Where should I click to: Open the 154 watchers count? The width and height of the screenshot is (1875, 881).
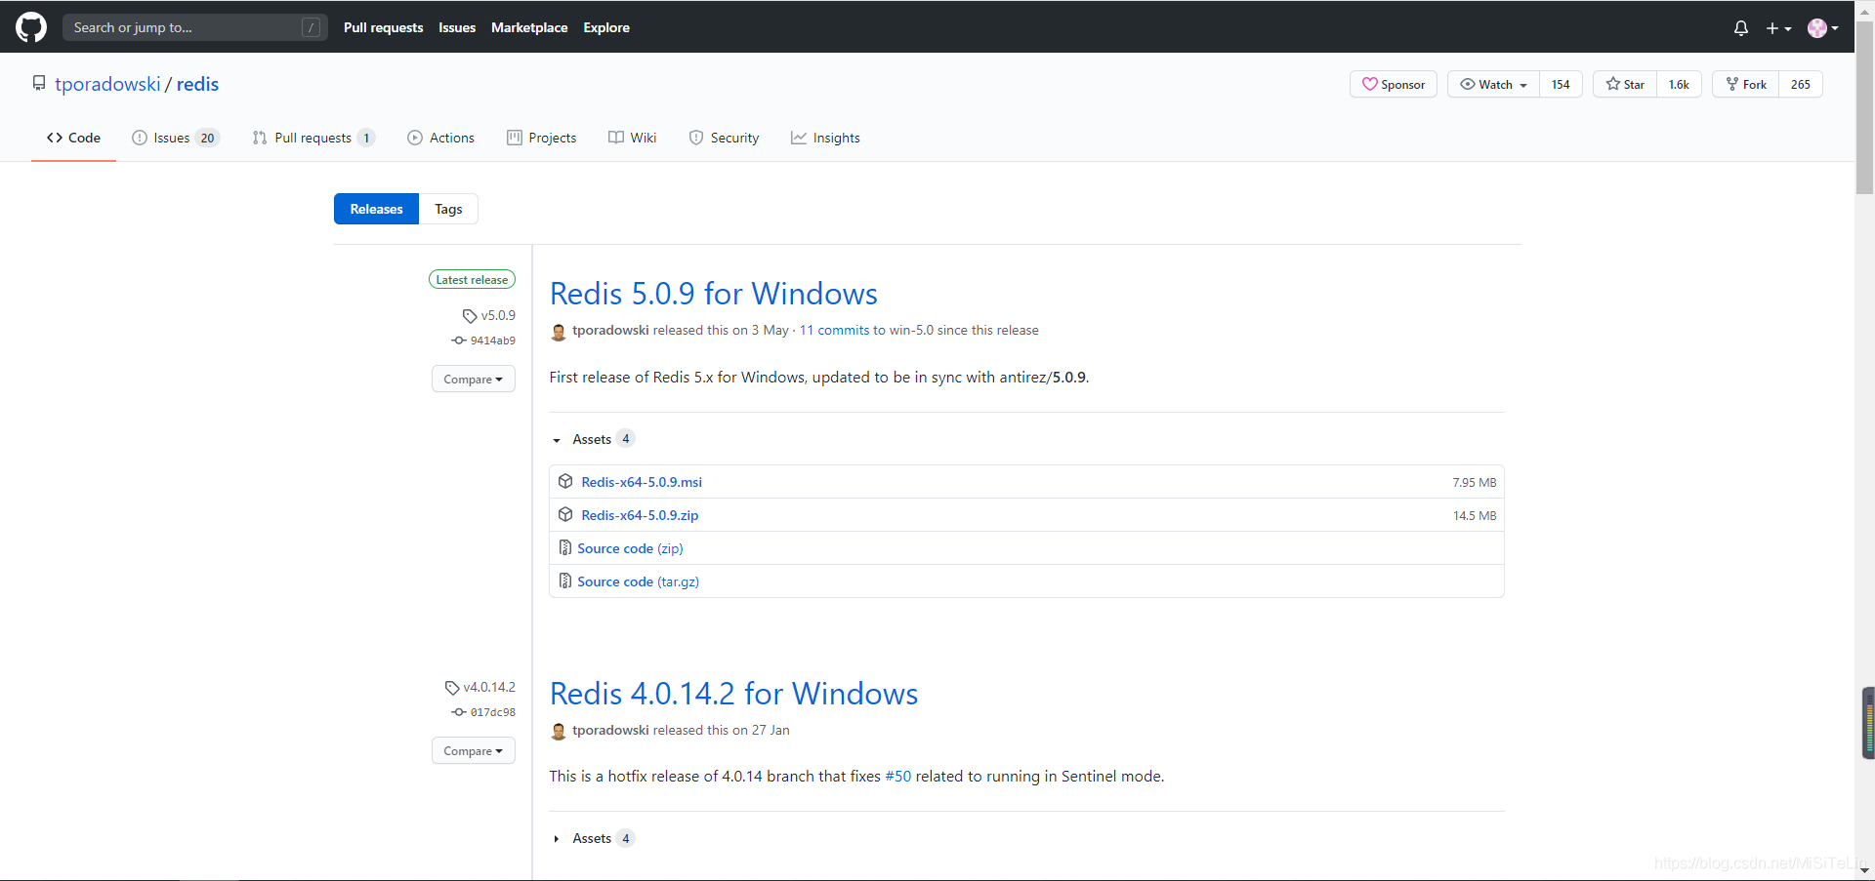tap(1561, 85)
